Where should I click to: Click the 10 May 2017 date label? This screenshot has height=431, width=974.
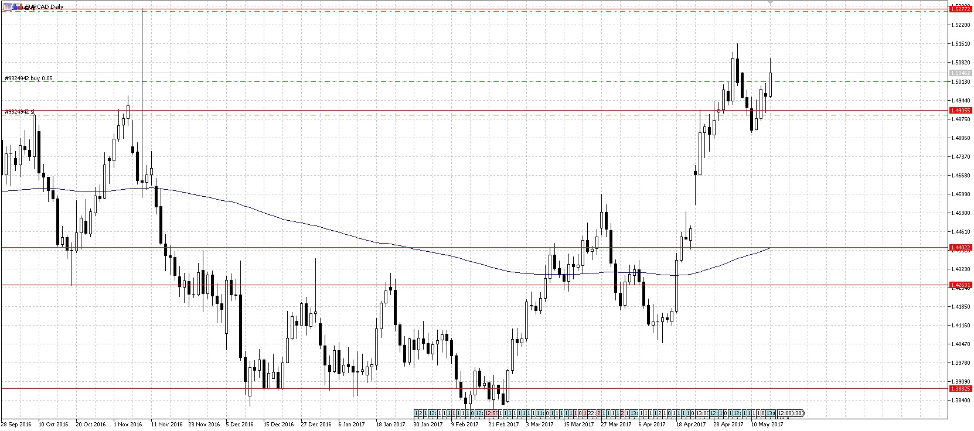pos(767,424)
